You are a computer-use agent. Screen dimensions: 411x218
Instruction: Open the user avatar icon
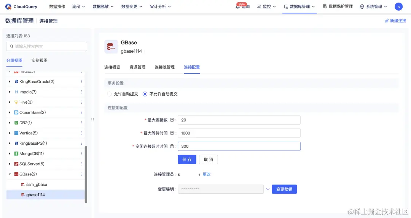point(398,6)
